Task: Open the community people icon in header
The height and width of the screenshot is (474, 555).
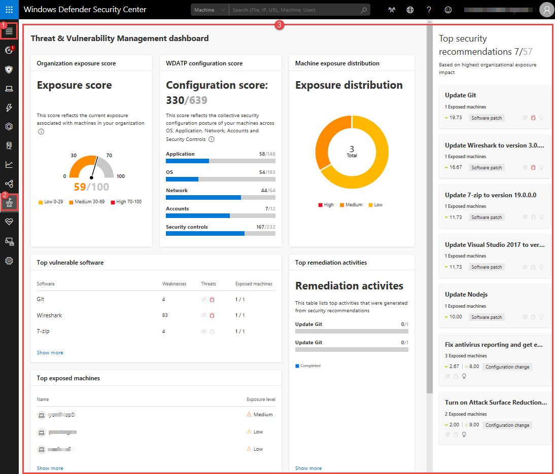Action: pyautogui.click(x=392, y=10)
